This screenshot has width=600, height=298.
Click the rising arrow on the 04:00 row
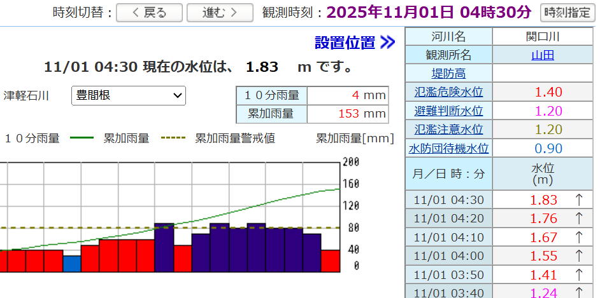579,256
